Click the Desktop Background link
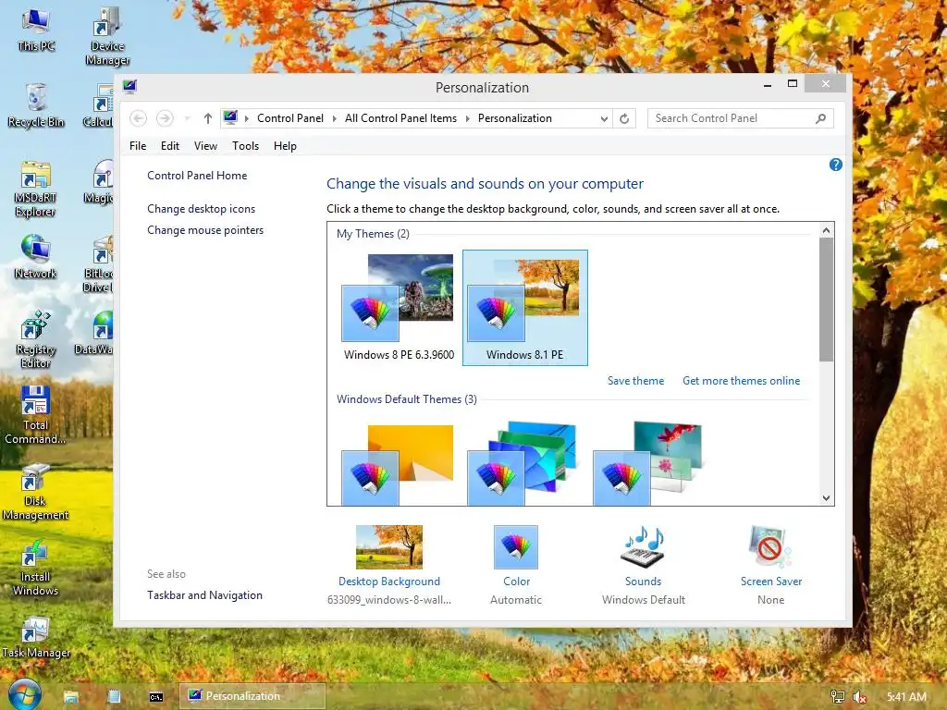The width and height of the screenshot is (947, 710). [x=389, y=581]
